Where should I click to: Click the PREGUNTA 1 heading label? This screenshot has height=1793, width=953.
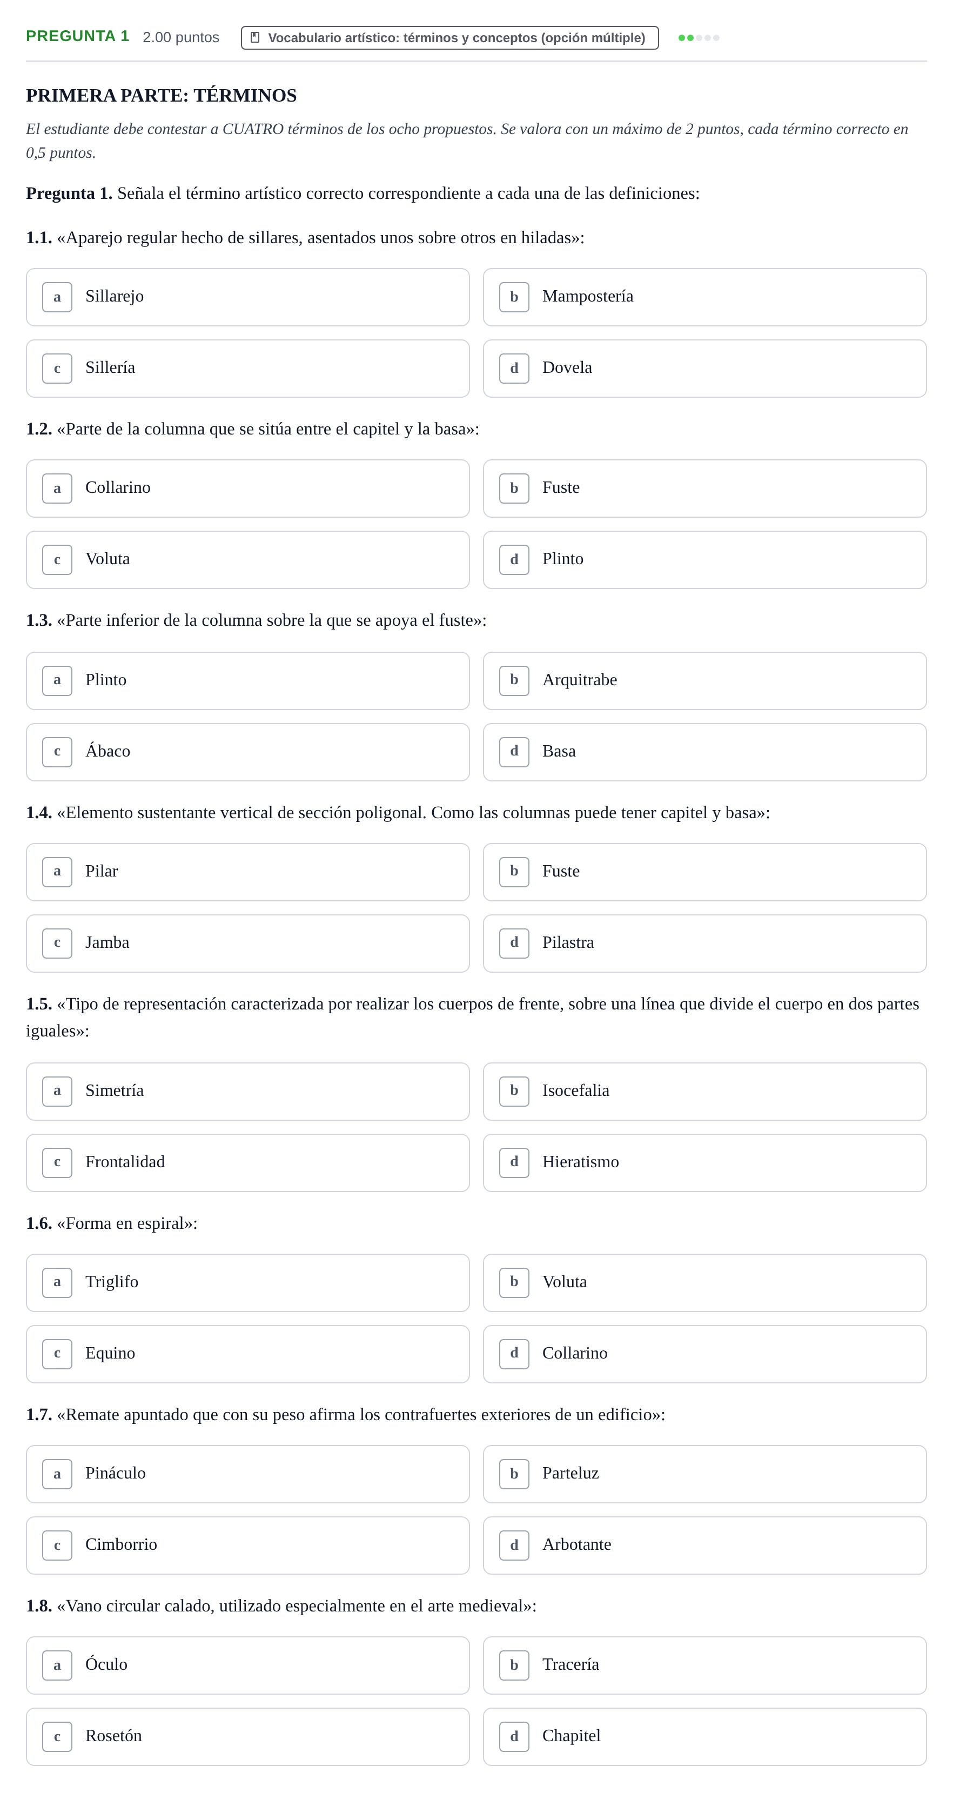[x=78, y=36]
